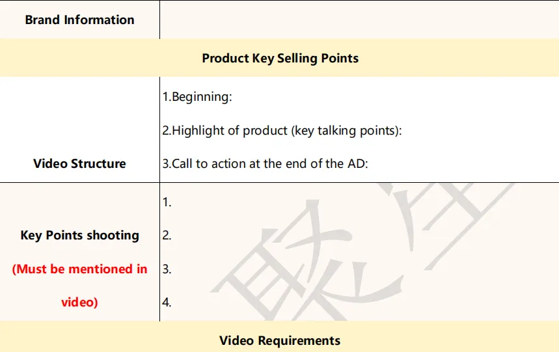Click numbered item "2." under Key Points
Screen dimensions: 559x352
tap(167, 236)
